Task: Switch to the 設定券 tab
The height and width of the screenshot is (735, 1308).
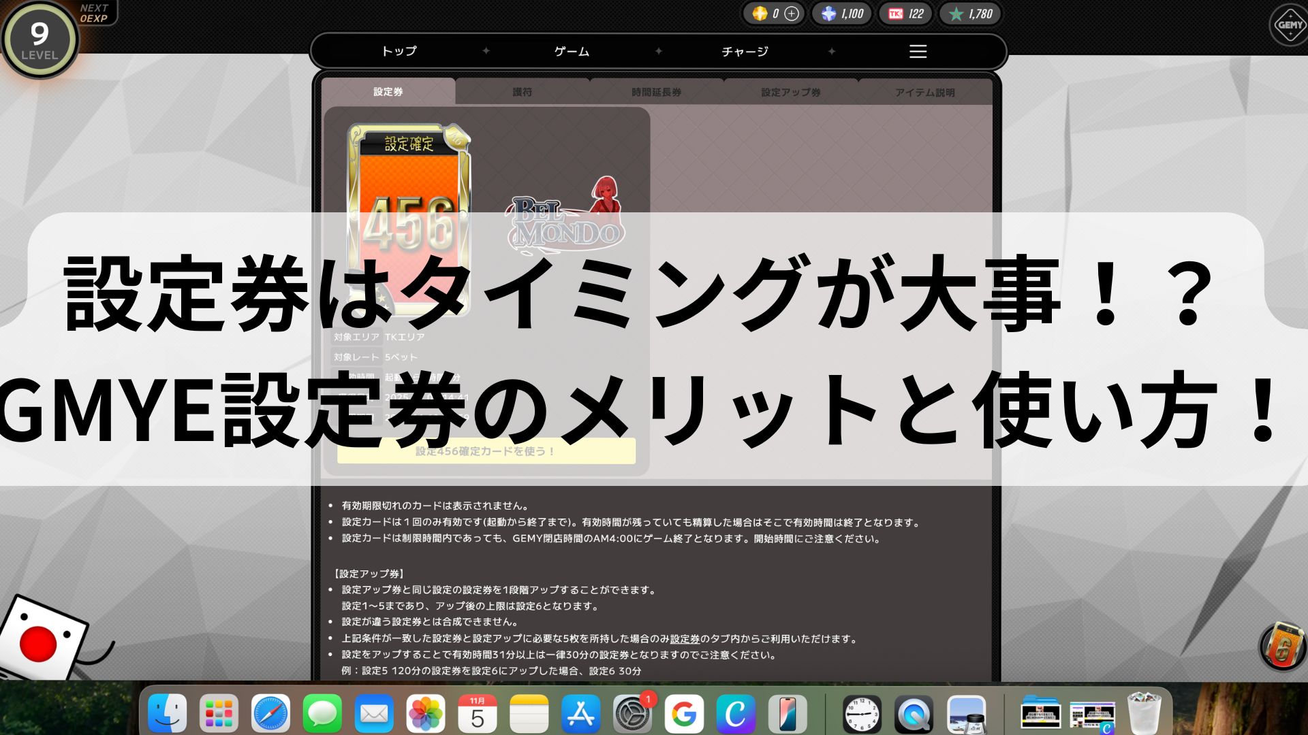Action: pos(388,92)
